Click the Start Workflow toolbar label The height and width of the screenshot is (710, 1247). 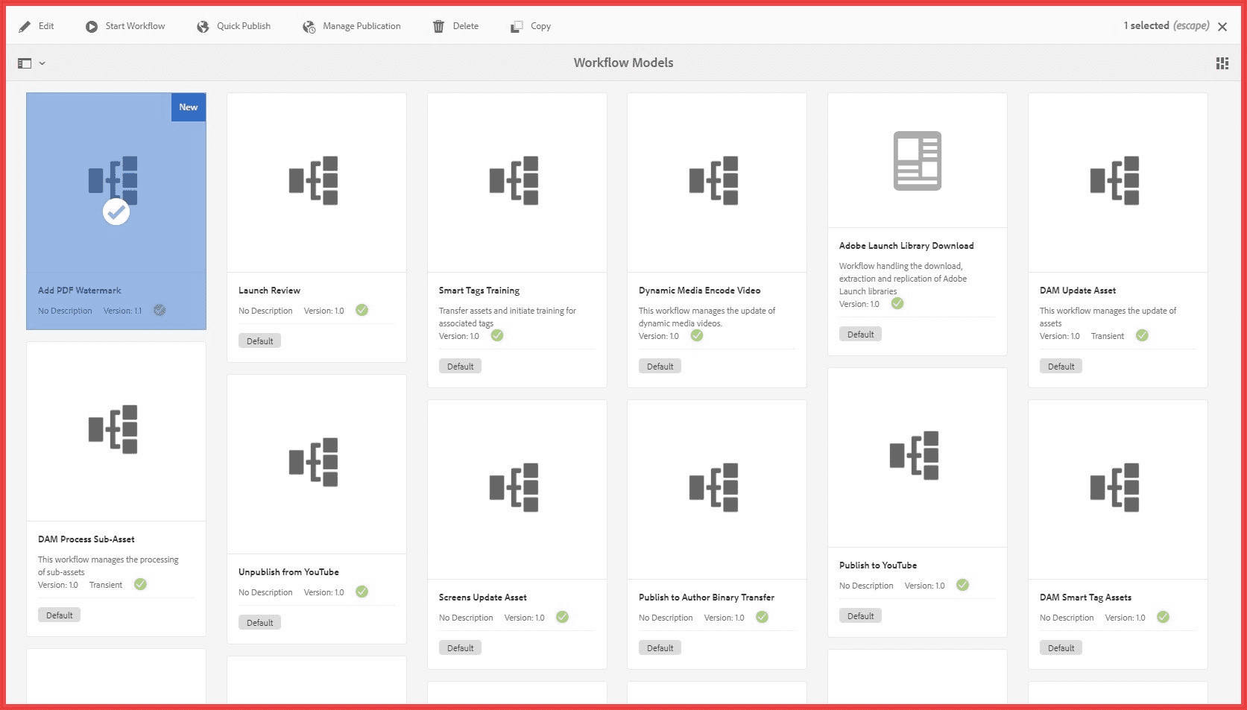[135, 26]
